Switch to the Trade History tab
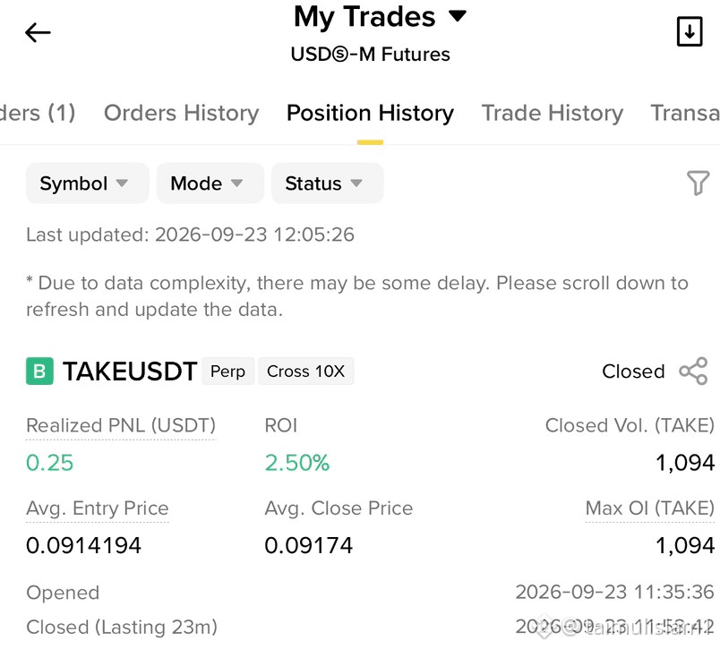The image size is (720, 649). pos(552,113)
